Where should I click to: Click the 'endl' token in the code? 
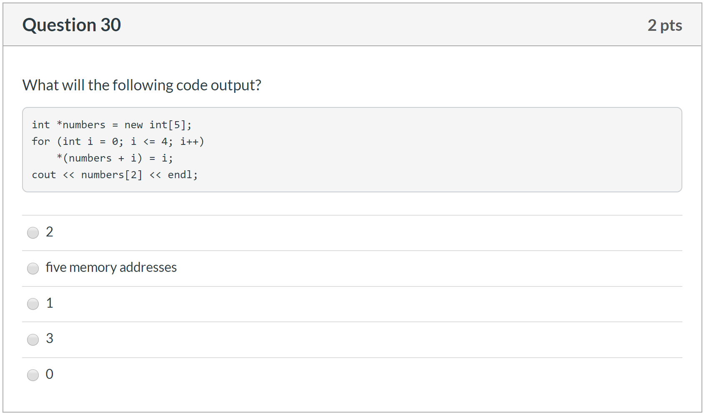(180, 175)
